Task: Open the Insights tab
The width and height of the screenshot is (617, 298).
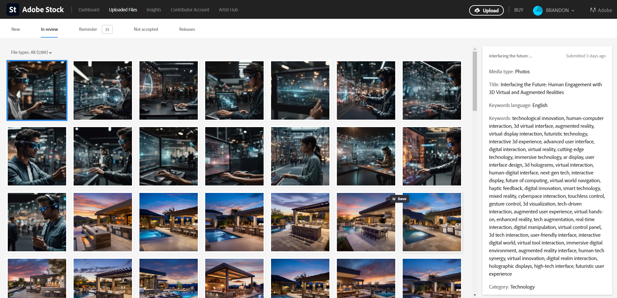Action: coord(154,10)
